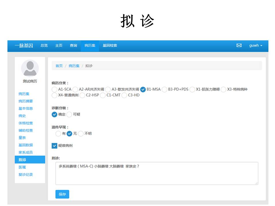Open 家系成员 in the sidebar

pyautogui.click(x=25, y=152)
